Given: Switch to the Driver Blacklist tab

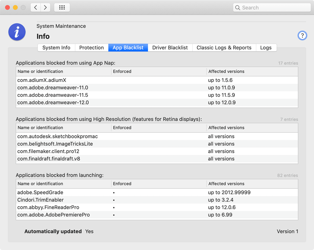Looking at the screenshot, I should (x=170, y=47).
